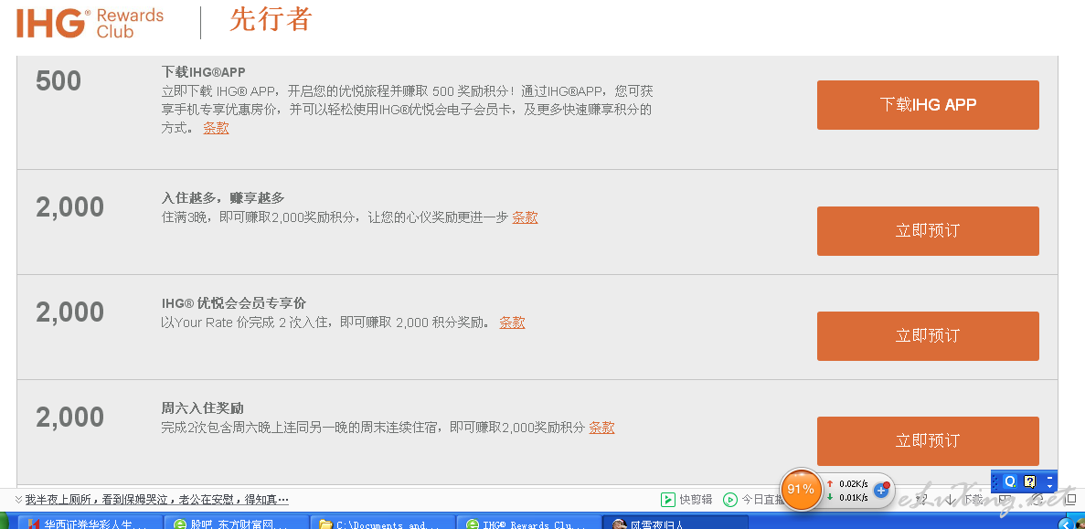Screen dimensions: 1085x529
Task: Switch to 股吧_东方财富网 taskbar window
Action: click(x=238, y=524)
